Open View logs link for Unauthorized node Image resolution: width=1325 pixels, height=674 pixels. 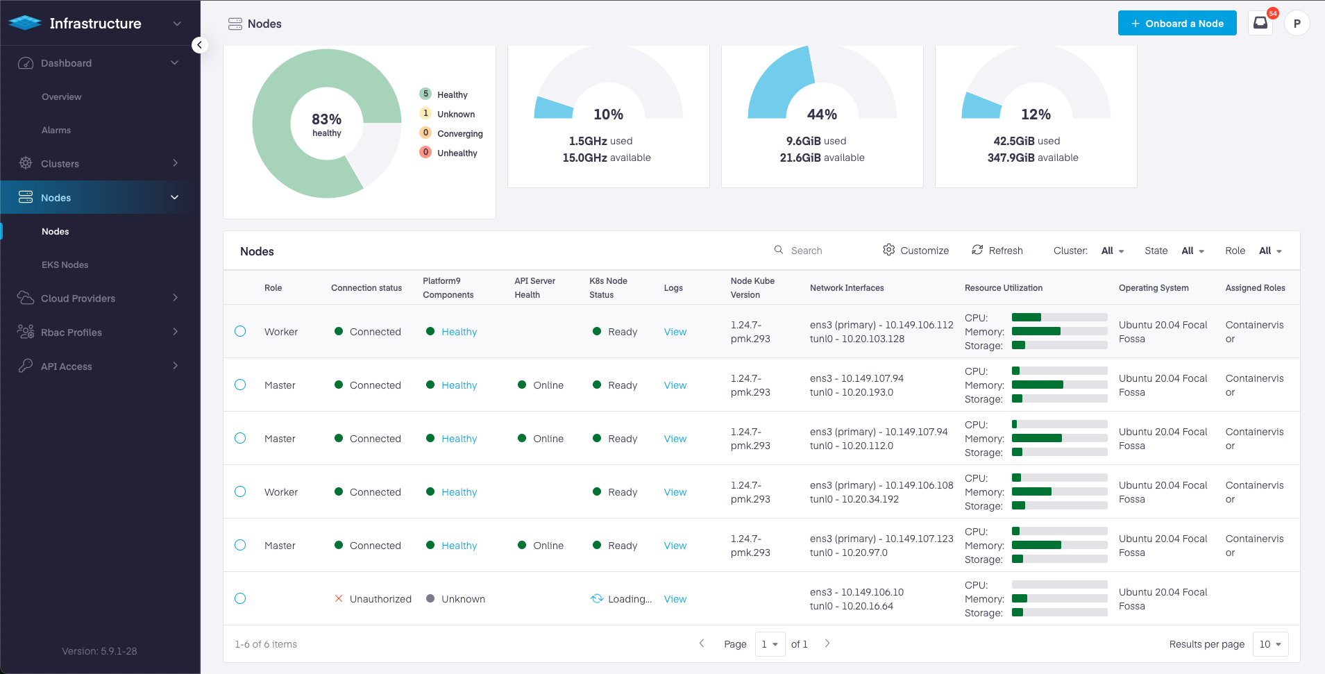[675, 599]
